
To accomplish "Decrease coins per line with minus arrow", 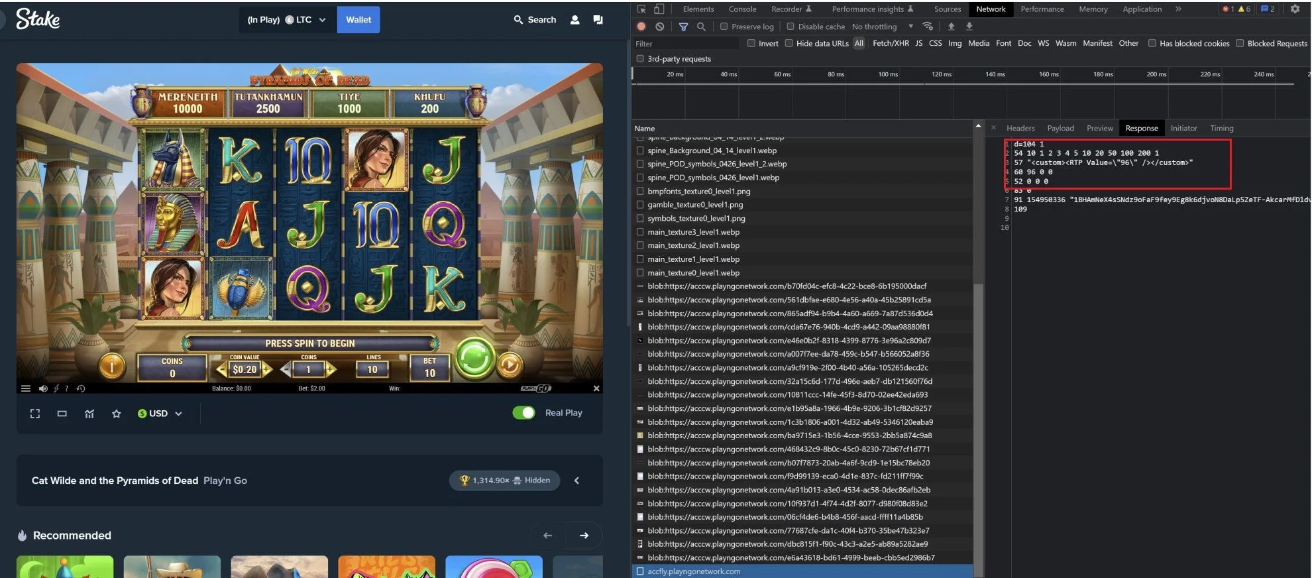I will coord(286,369).
